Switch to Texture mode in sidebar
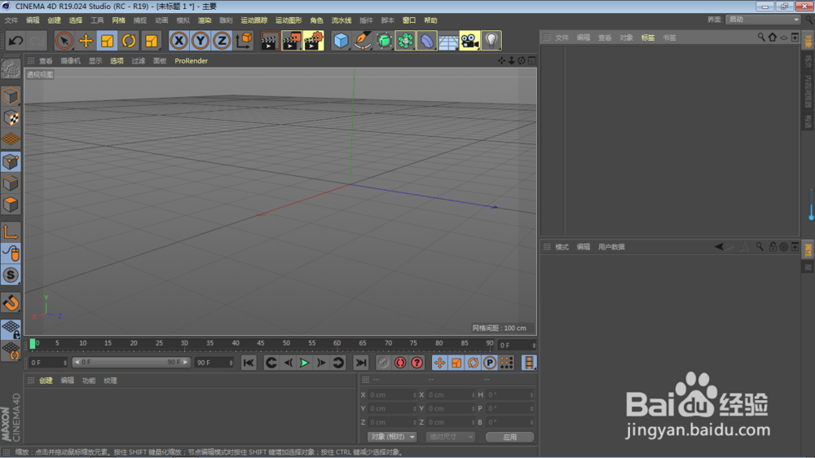The width and height of the screenshot is (815, 458). point(11,118)
